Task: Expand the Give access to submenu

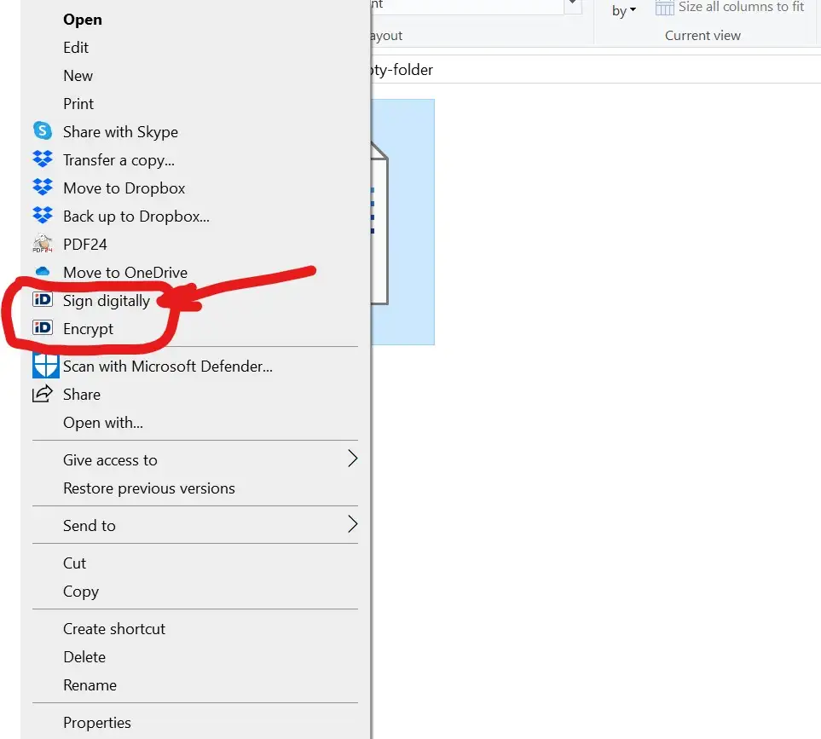Action: tap(110, 459)
